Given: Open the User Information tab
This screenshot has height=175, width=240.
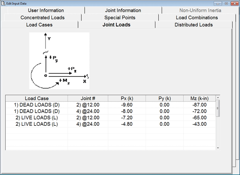Looking at the screenshot, I should click(46, 10).
